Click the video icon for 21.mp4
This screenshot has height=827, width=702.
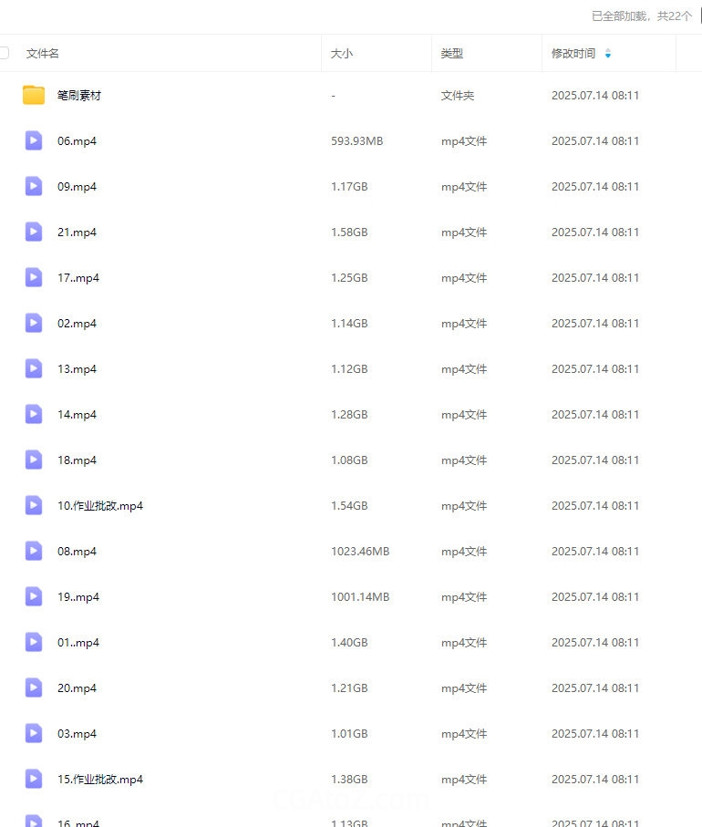pos(34,232)
